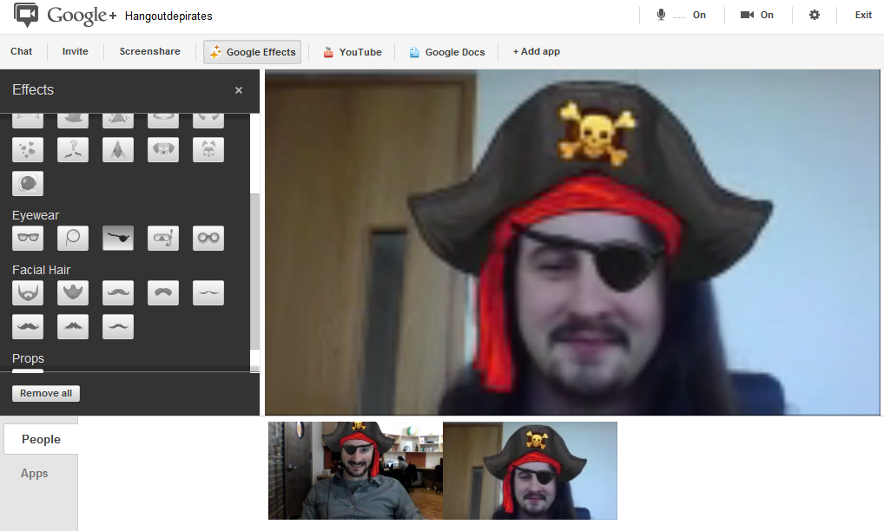Viewport: 884px width, 531px height.
Task: Add the monocle eyewear effect
Action: click(x=73, y=238)
